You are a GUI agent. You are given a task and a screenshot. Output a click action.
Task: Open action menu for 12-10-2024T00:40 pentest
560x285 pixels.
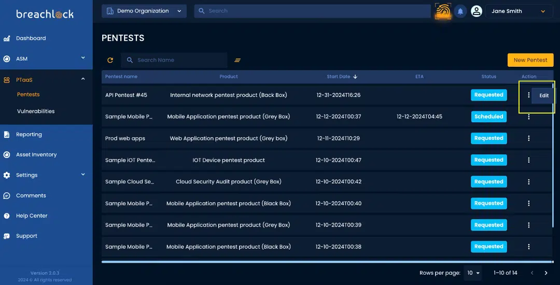528,203
